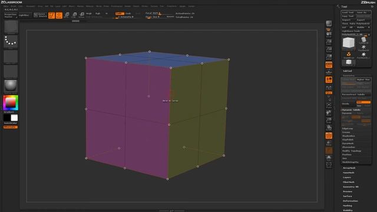Click the Xpose icon
Image resolution: width=377 pixels, height=212 pixels.
coord(329,165)
